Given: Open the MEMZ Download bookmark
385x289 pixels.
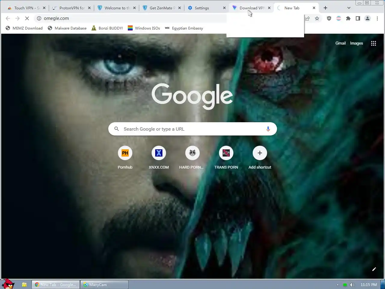Looking at the screenshot, I should pos(24,28).
